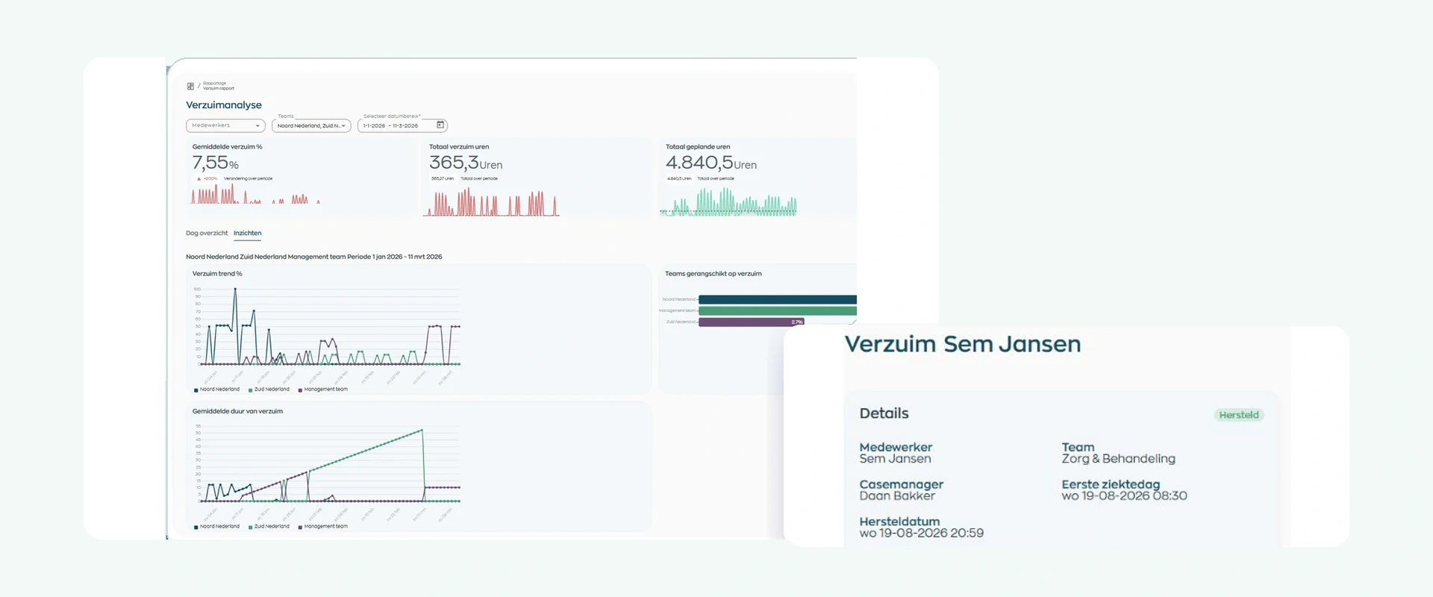Click the Teams gerangschikt op verzuim title

(x=714, y=274)
